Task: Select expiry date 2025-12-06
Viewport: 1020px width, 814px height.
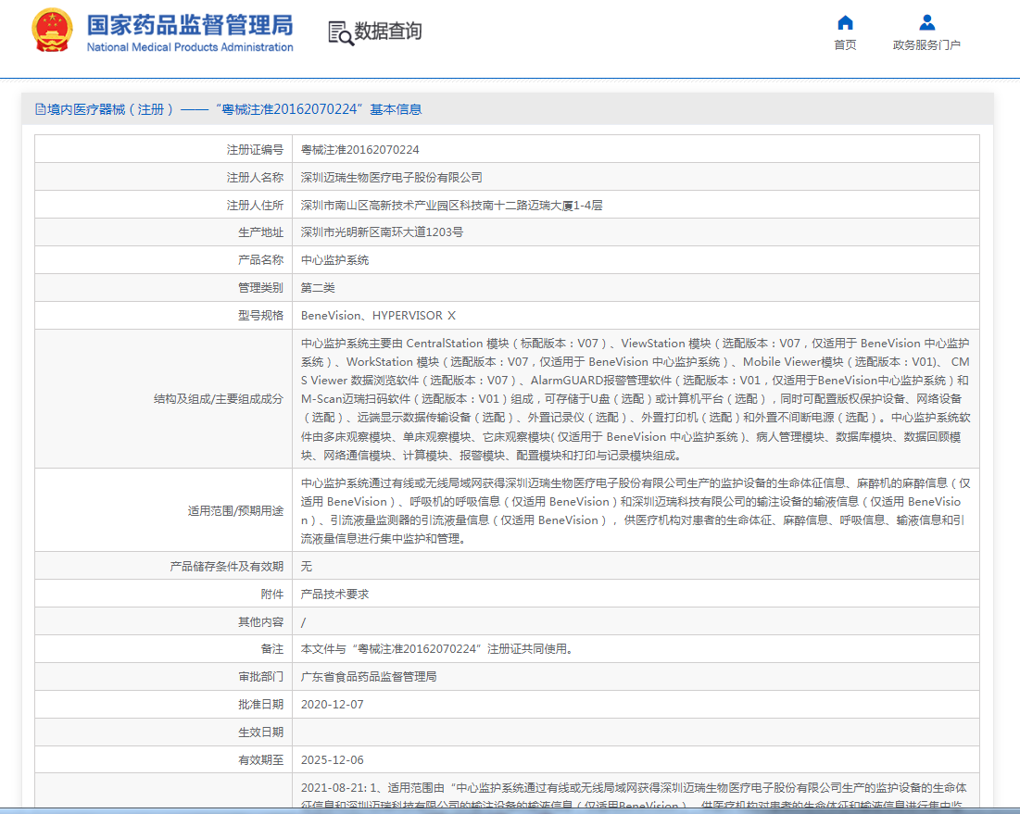Action: (x=332, y=760)
